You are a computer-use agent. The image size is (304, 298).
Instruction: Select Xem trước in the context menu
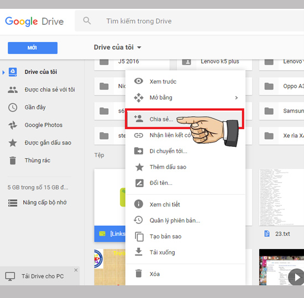tap(186, 82)
